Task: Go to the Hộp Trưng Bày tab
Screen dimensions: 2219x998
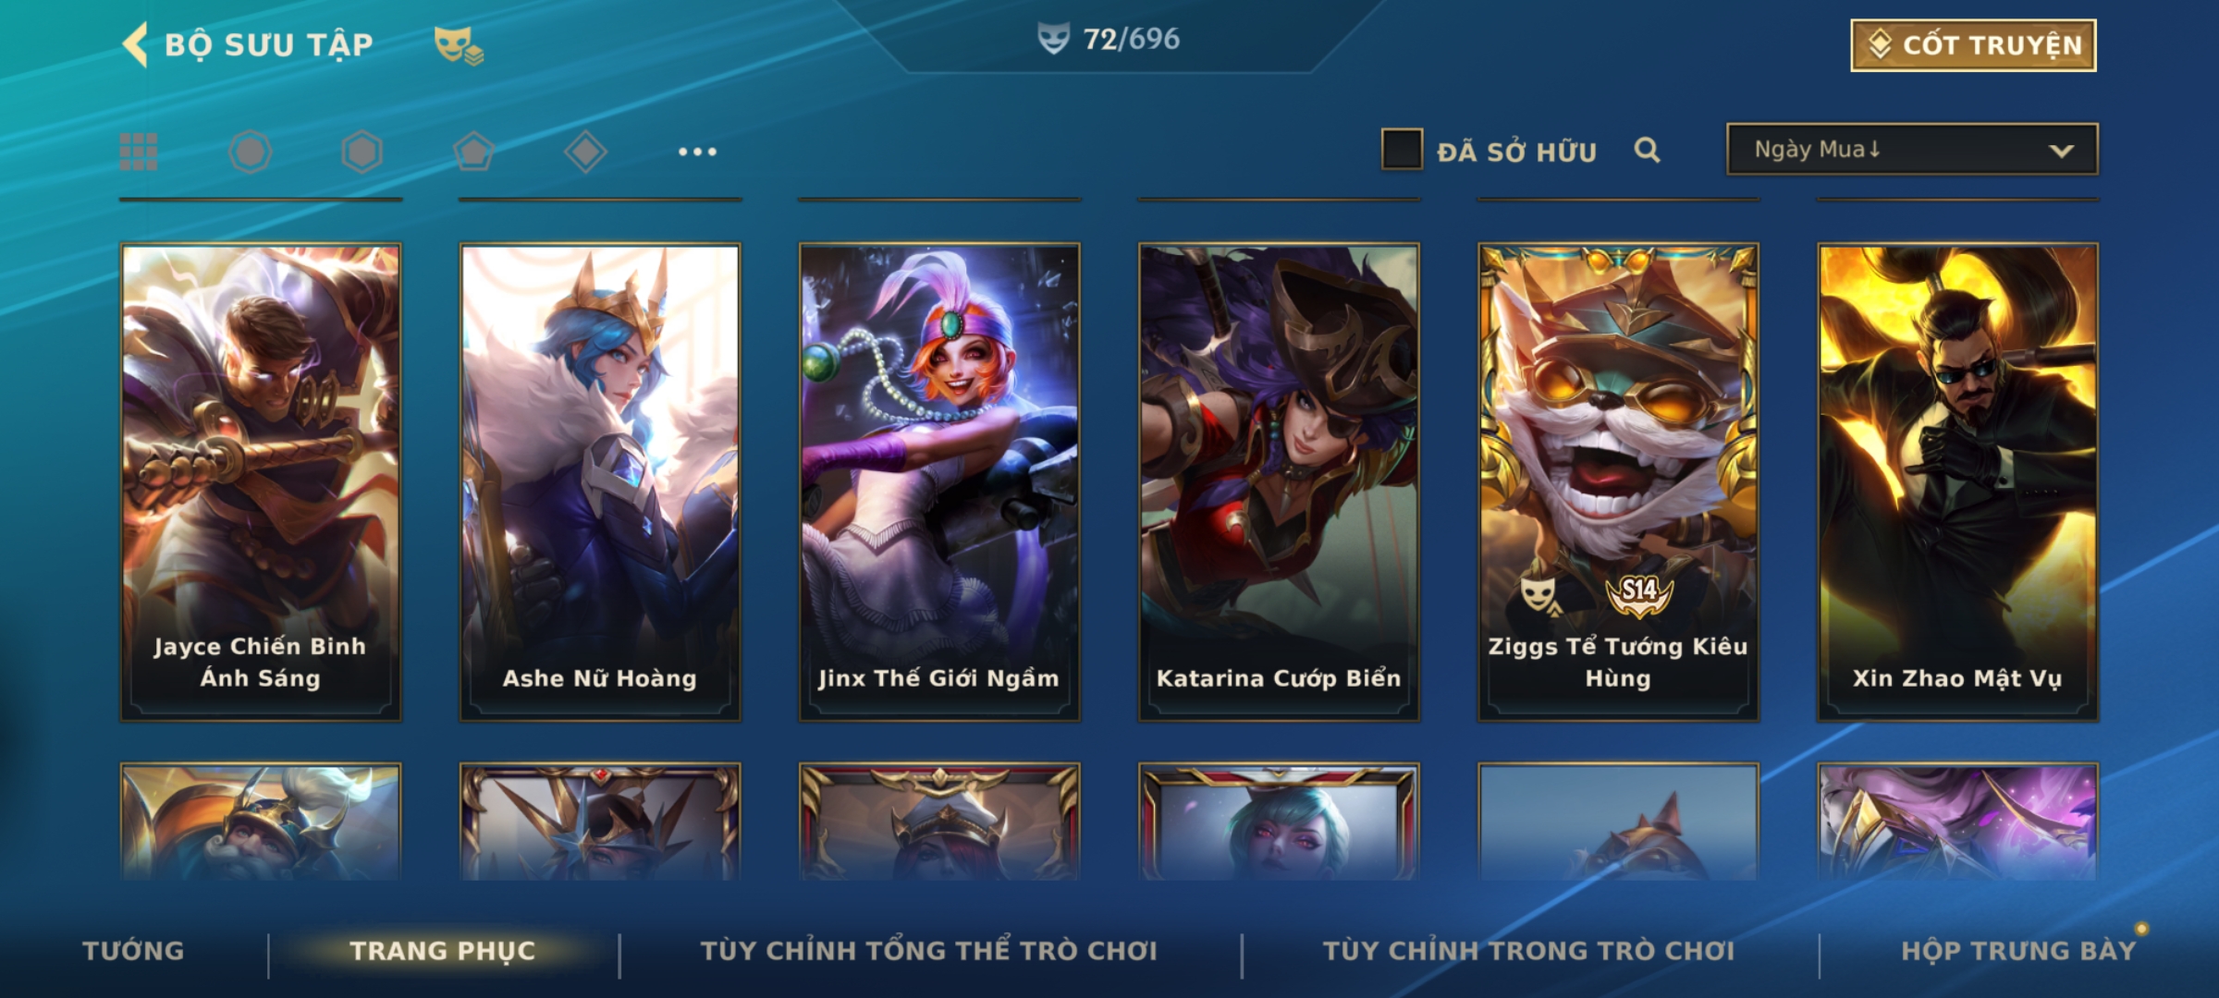Action: click(2018, 951)
